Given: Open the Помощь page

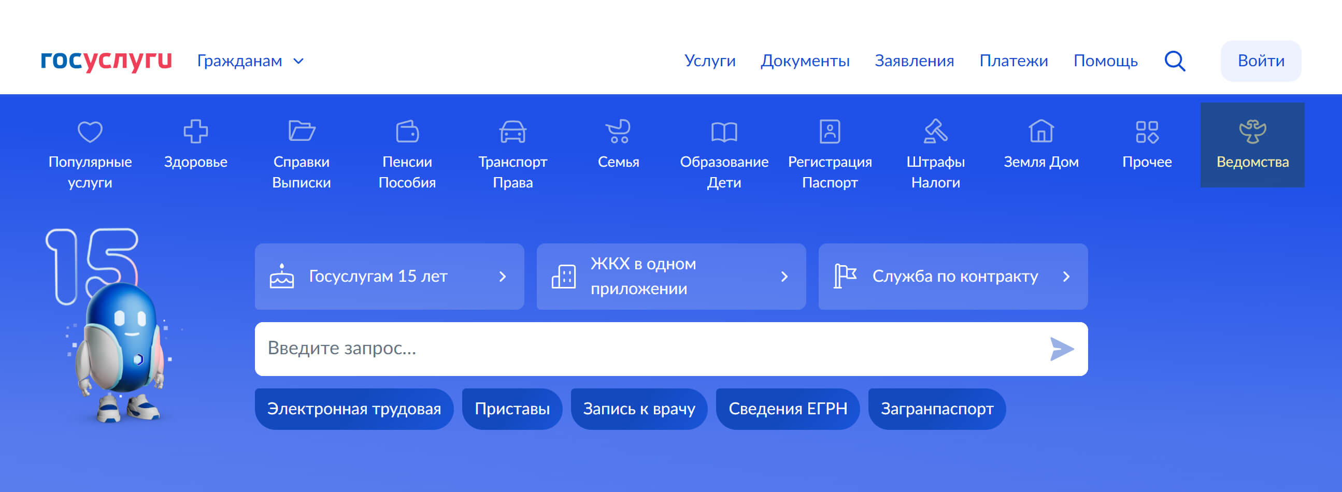Looking at the screenshot, I should 1106,61.
